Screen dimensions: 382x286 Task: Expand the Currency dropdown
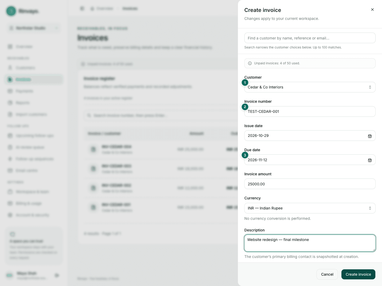click(x=310, y=208)
